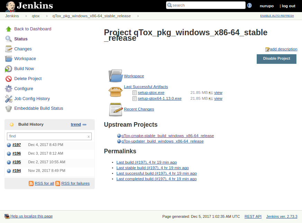Choose Delete Project from sidebar
The image size is (302, 223).
coord(28,79)
